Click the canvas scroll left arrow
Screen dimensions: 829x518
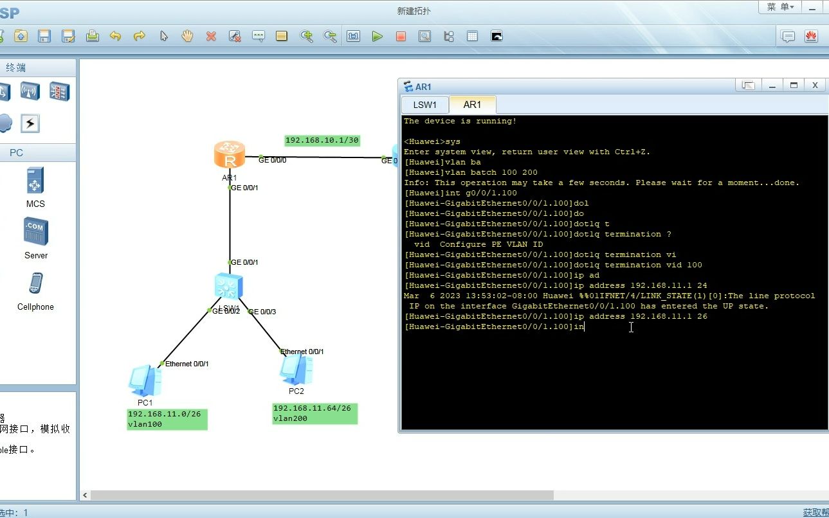(x=85, y=496)
